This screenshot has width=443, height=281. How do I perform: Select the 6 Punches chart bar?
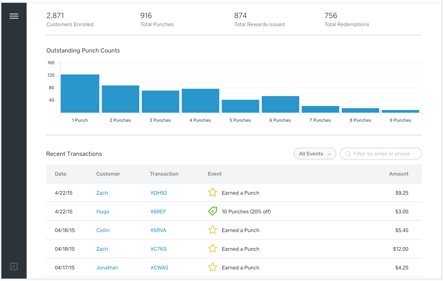280,105
